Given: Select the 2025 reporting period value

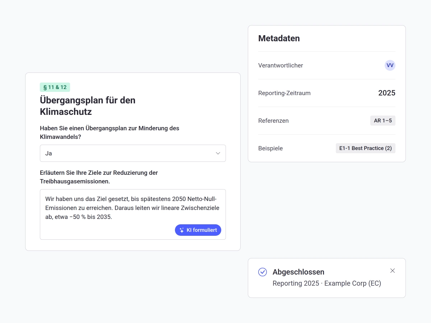Looking at the screenshot, I should pyautogui.click(x=387, y=93).
